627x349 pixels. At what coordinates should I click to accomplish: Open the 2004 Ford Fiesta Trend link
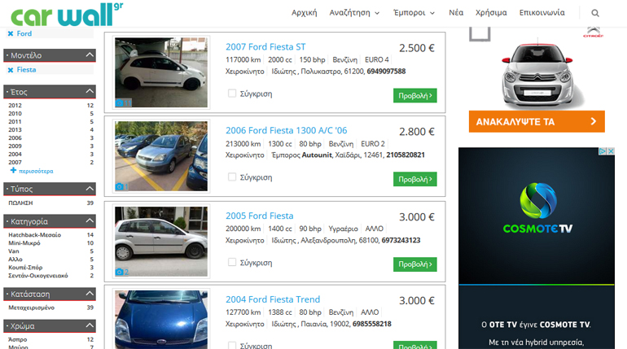[273, 299]
